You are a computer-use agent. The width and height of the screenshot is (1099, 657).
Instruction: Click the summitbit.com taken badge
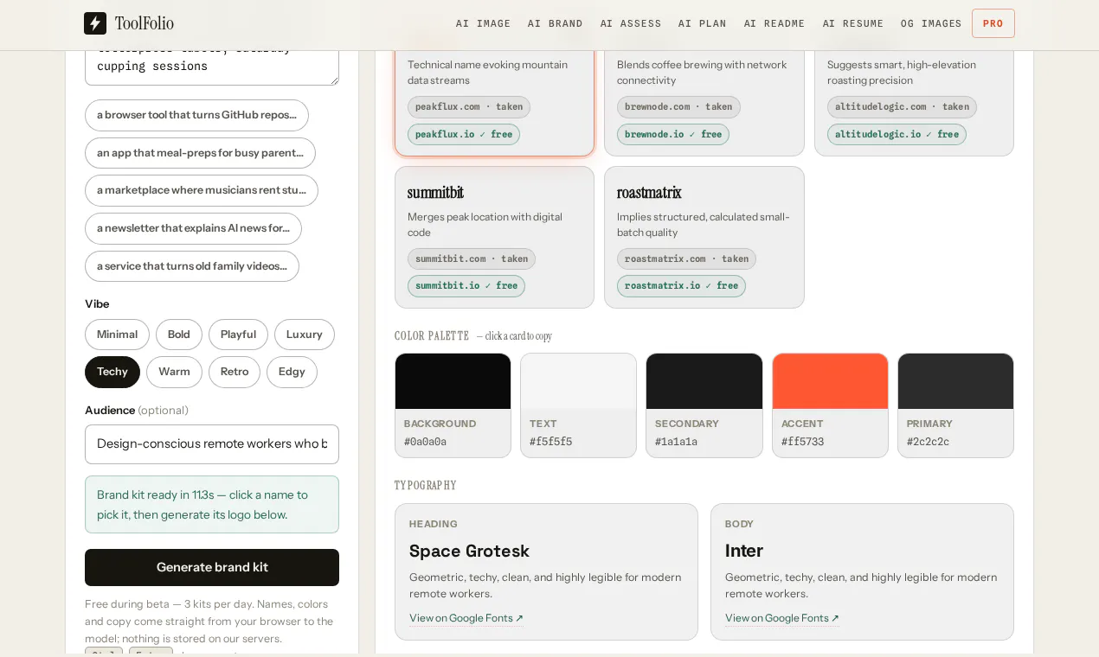click(472, 258)
